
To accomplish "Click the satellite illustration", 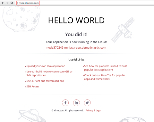I will [x=123, y=30].
